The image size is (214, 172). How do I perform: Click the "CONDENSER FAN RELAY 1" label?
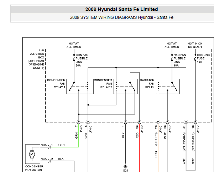(x=56, y=84)
